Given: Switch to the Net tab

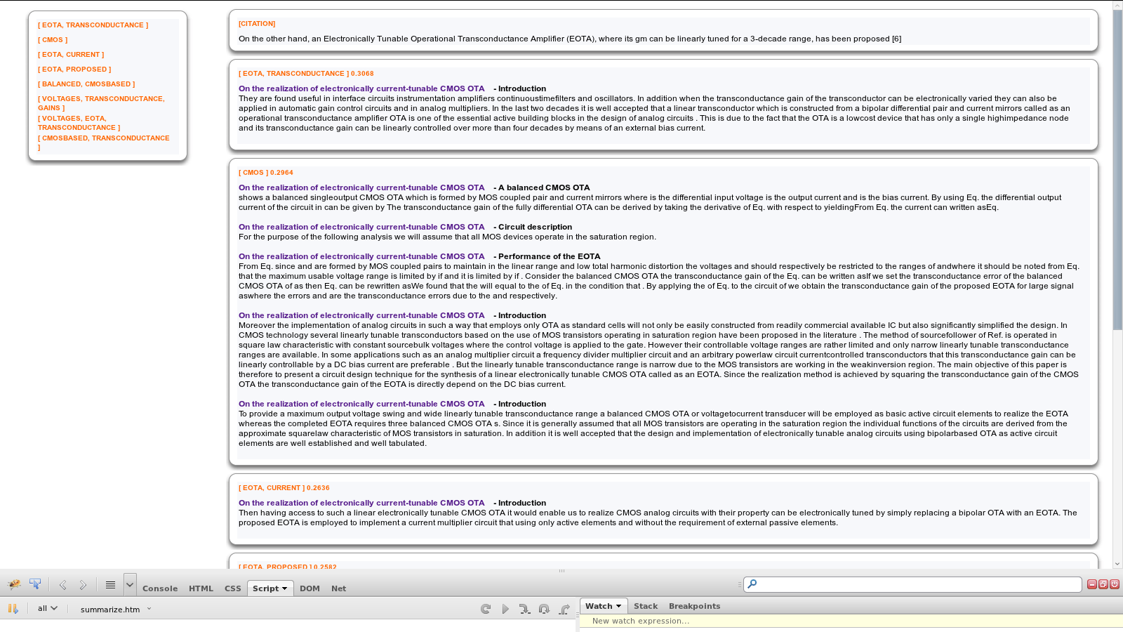Looking at the screenshot, I should [x=338, y=588].
